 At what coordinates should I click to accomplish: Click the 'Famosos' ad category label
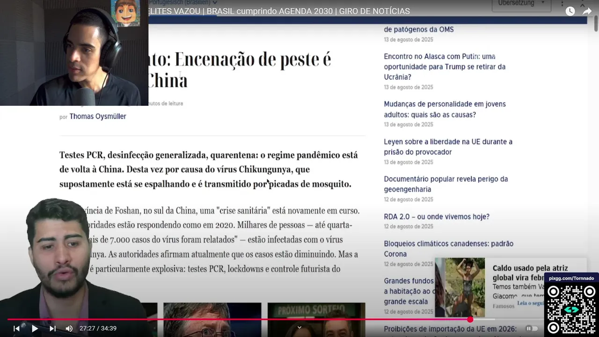(x=504, y=306)
